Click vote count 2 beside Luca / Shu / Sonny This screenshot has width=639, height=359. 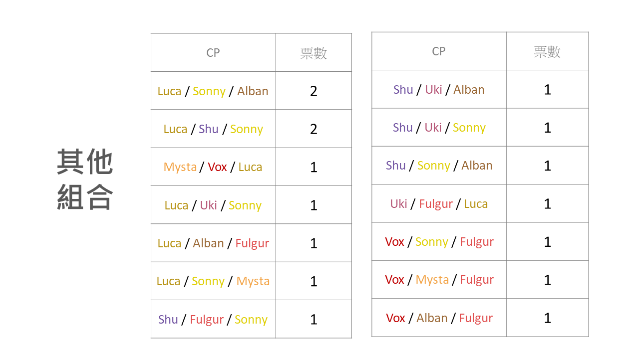tap(314, 129)
